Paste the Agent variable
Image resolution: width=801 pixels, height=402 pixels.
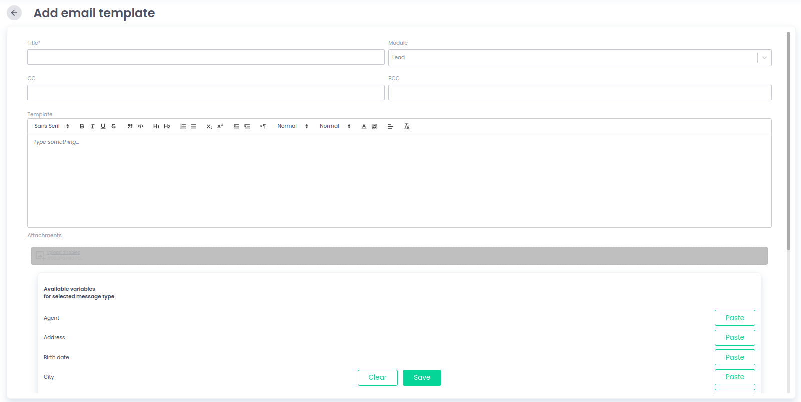coord(734,318)
